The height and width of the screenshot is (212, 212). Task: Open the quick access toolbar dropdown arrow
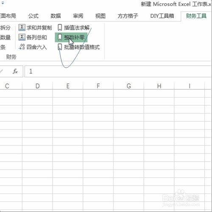pos(3,3)
